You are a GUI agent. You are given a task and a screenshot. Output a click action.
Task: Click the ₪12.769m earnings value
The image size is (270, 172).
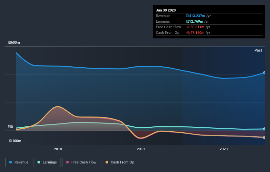(x=194, y=21)
